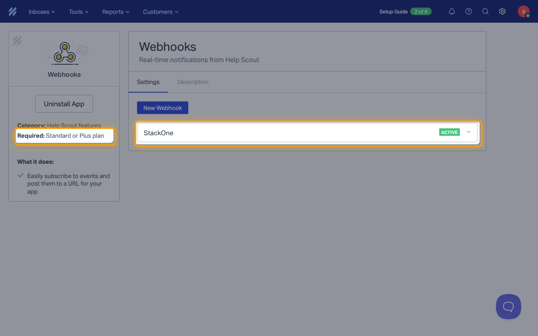Open the Setup Guide link
The width and height of the screenshot is (538, 336).
393,12
